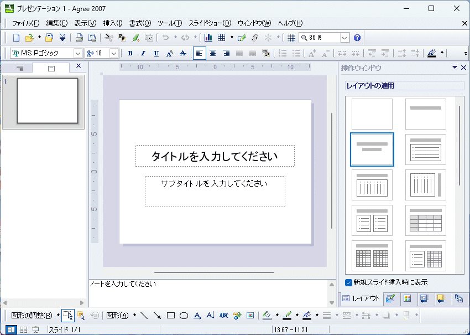Viewport: 470px width, 335px height.
Task: Open the zoom 36 % dropdown
Action: click(x=344, y=38)
